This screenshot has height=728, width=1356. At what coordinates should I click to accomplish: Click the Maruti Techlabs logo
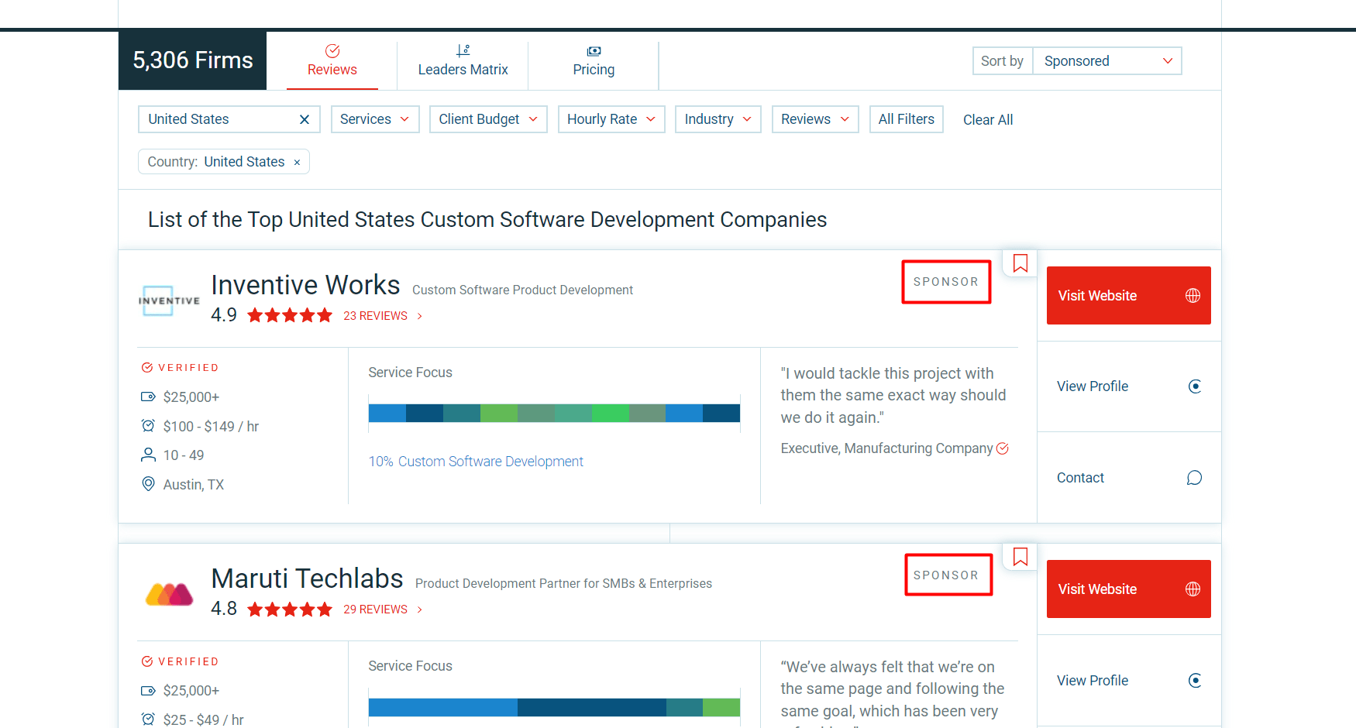point(169,594)
